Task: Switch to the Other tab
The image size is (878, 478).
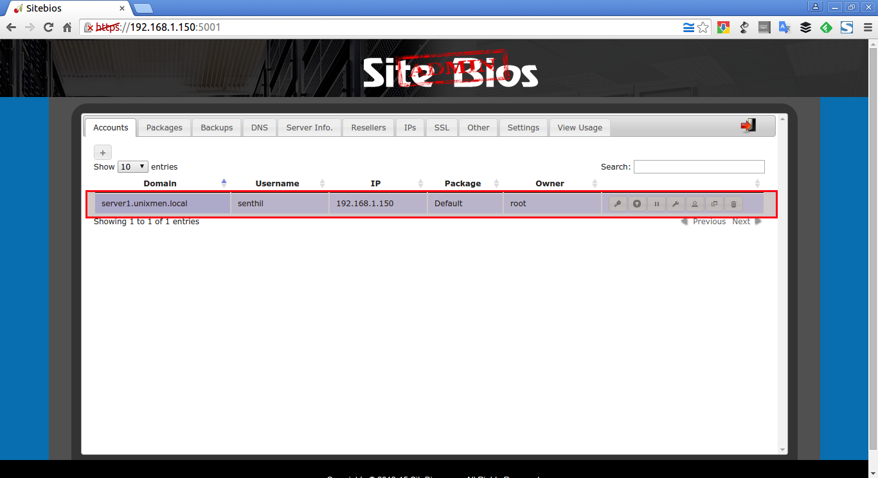Action: pyautogui.click(x=478, y=127)
